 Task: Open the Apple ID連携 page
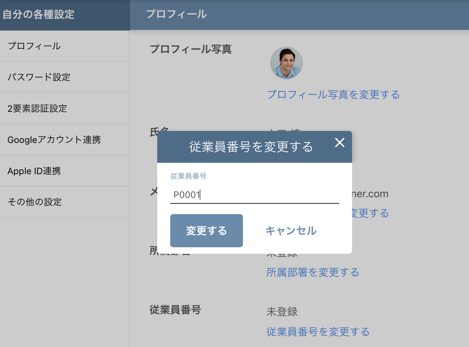34,171
